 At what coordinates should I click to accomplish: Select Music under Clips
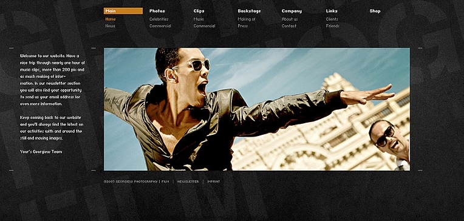[199, 19]
